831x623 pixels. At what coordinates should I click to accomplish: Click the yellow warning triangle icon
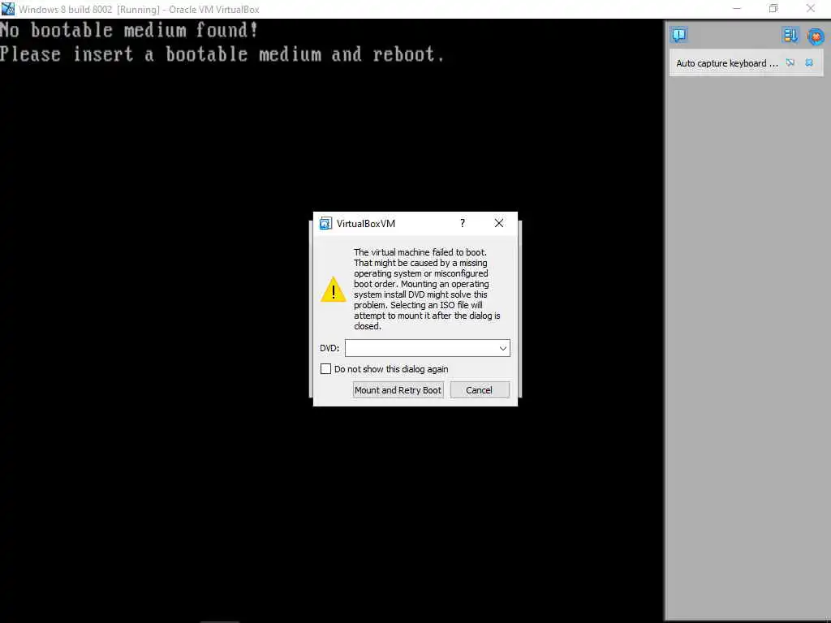(334, 290)
